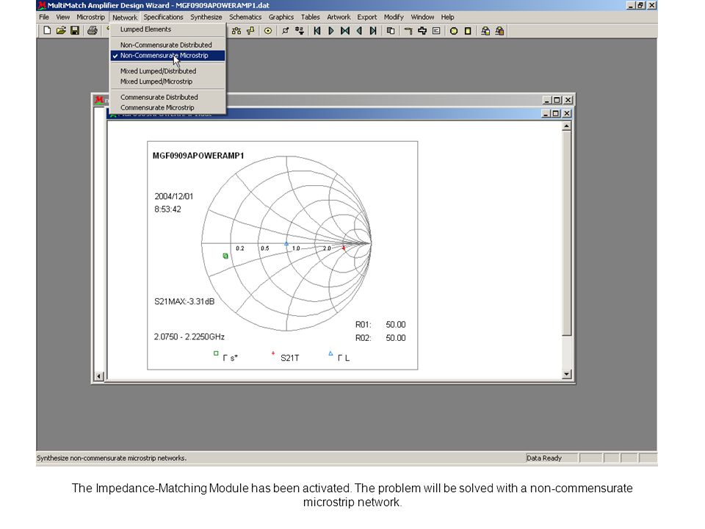Click the MGF0909APOWERAMP1 chart title

pos(198,156)
